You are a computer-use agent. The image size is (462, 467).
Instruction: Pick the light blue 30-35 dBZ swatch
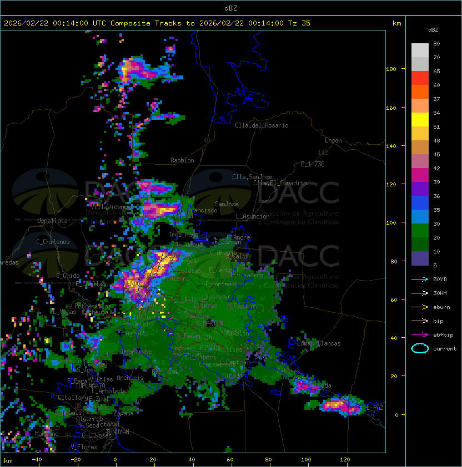pos(420,216)
